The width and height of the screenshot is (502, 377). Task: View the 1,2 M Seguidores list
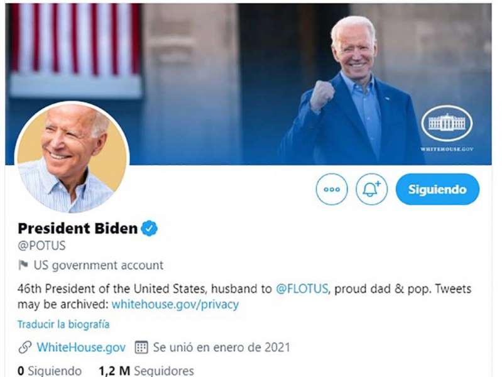tap(146, 371)
